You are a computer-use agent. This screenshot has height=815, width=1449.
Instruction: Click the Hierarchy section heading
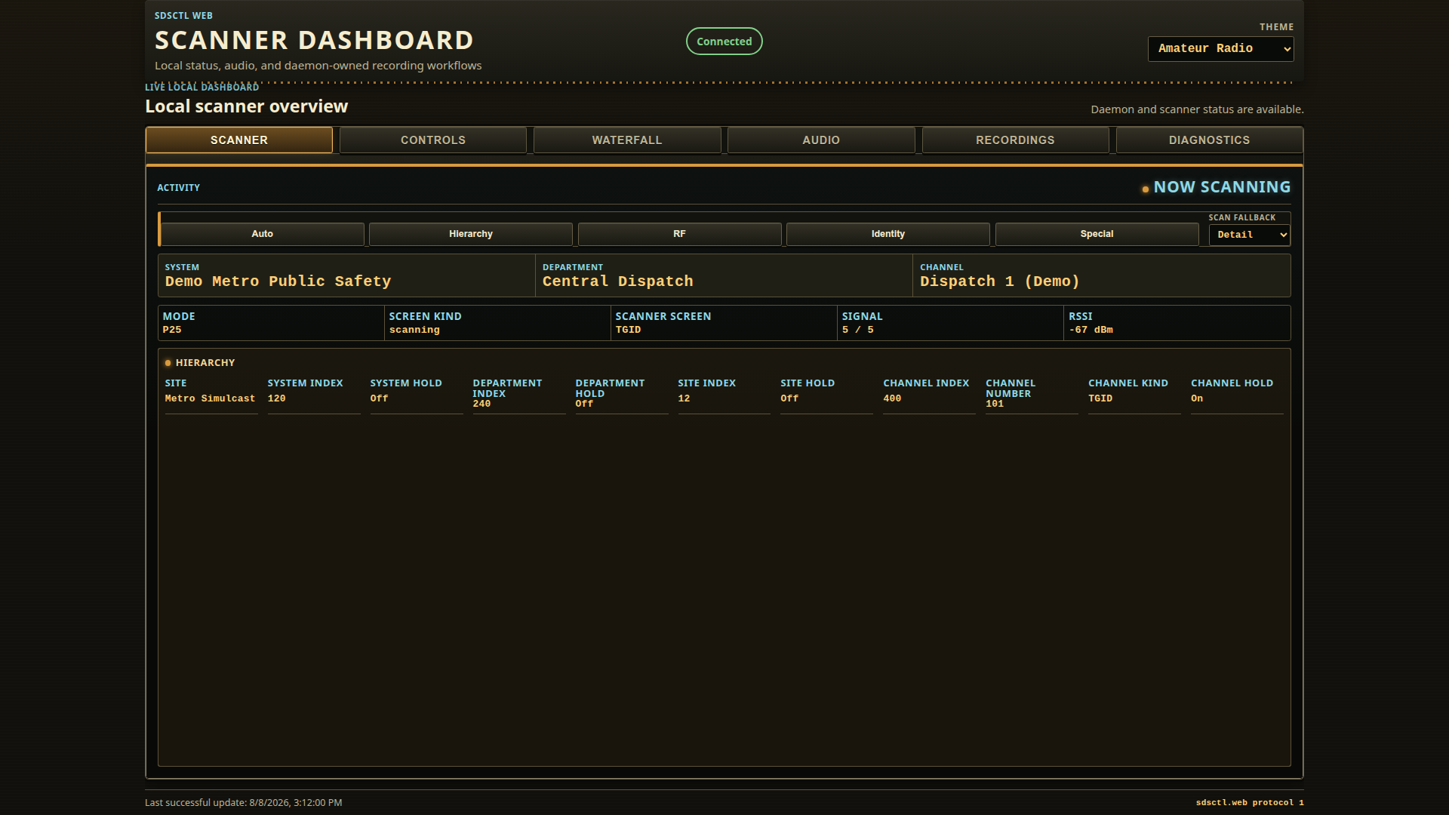[x=205, y=363]
